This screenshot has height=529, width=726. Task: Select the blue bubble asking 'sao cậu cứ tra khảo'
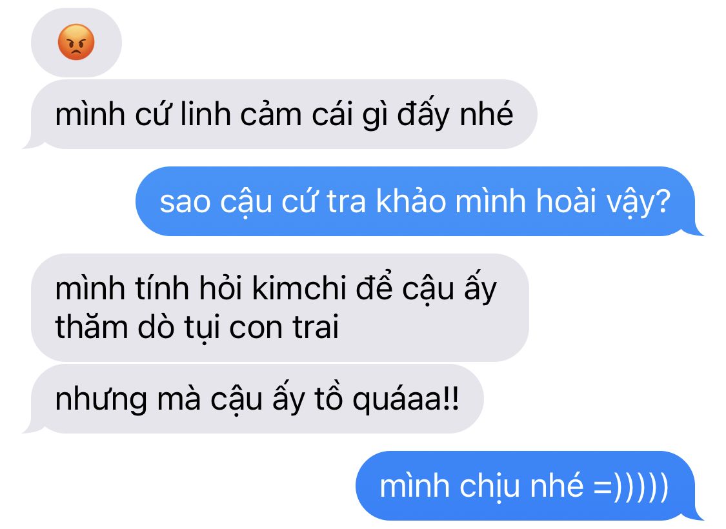[x=419, y=201]
